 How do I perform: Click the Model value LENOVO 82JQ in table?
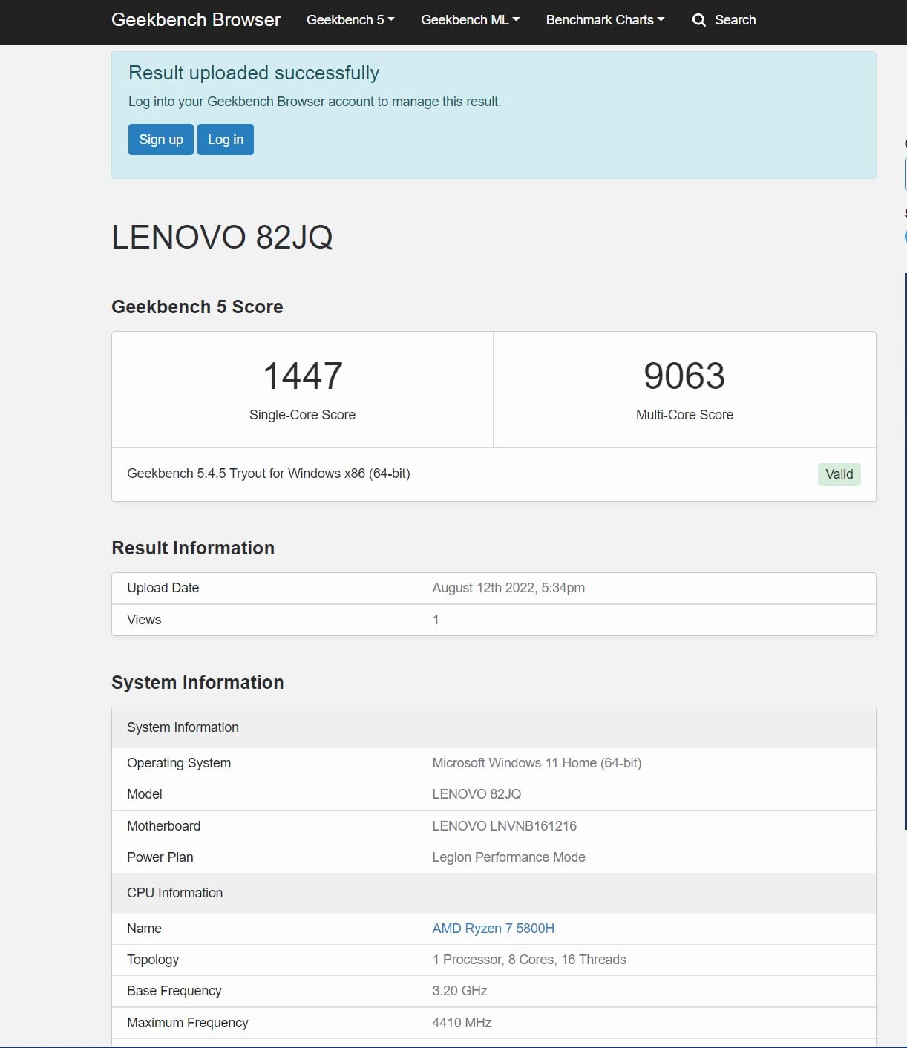click(x=477, y=794)
